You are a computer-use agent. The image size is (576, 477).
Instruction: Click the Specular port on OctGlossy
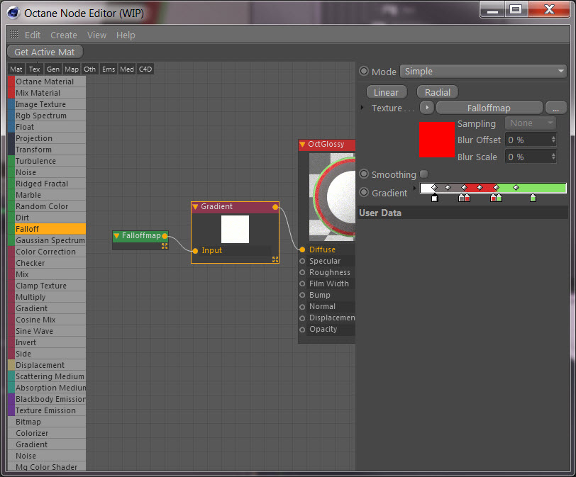pyautogui.click(x=302, y=261)
